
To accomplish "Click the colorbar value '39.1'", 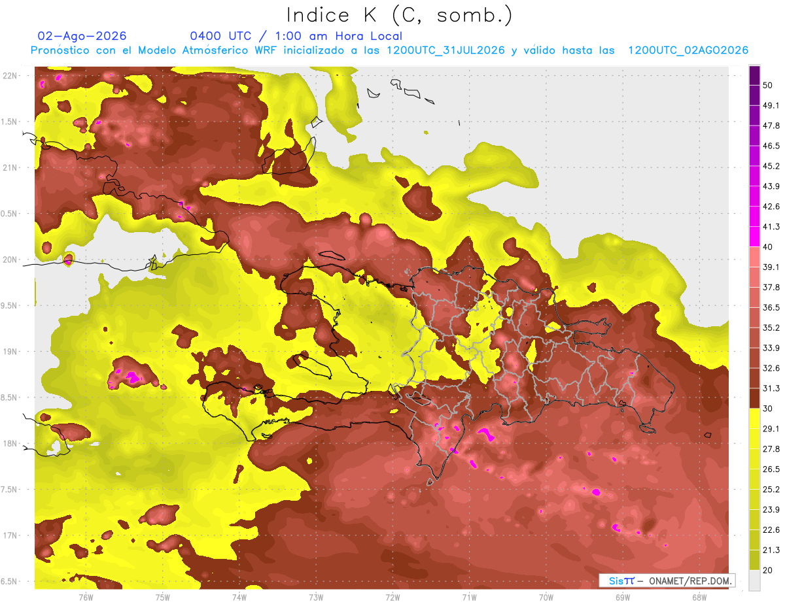I will [x=771, y=267].
